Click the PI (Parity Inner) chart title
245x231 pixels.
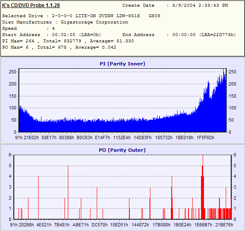(x=122, y=64)
